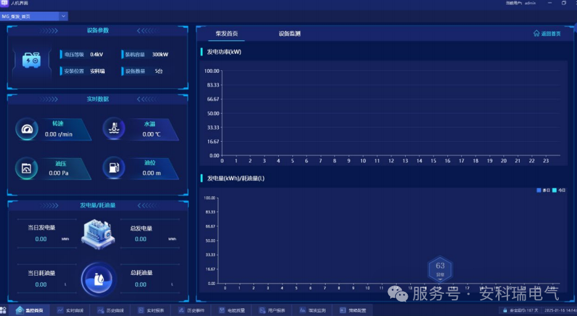Click the lock icon beside 安全运行
This screenshot has height=316, width=577.
pyautogui.click(x=505, y=311)
